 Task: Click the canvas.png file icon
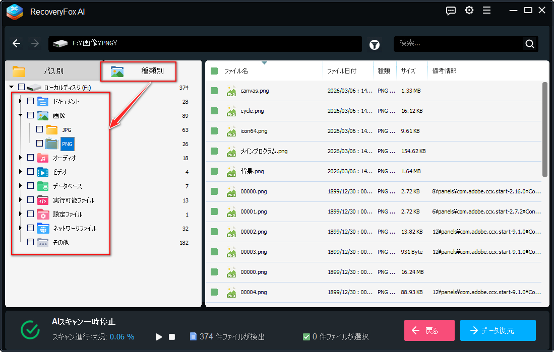(231, 91)
